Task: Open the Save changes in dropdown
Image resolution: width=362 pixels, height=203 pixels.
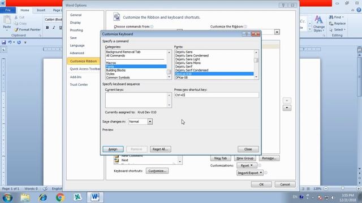Action: [150, 121]
